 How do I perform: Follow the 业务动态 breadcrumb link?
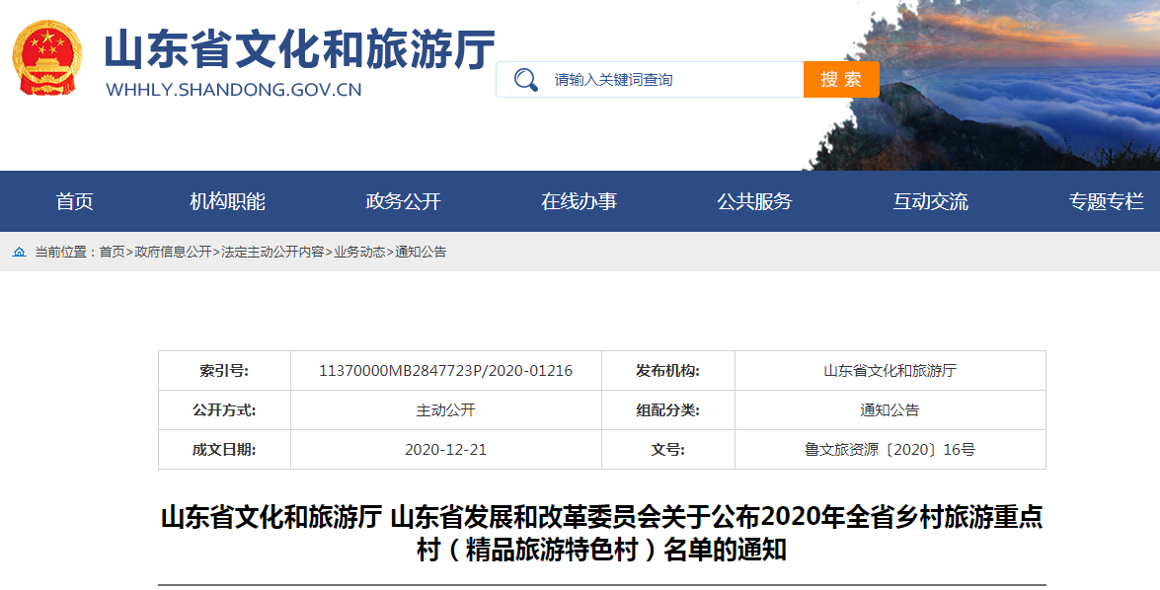pos(359,253)
